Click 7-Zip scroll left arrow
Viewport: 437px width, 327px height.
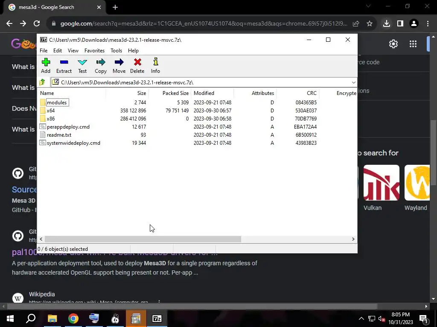point(41,239)
